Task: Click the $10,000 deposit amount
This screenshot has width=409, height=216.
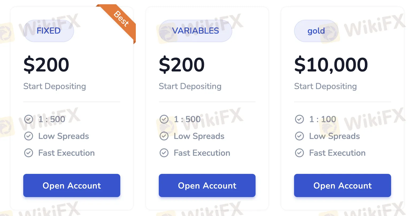Action: [331, 65]
